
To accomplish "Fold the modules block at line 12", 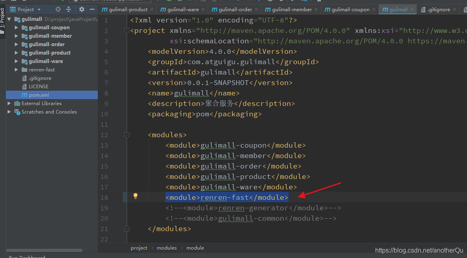I will click(127, 135).
